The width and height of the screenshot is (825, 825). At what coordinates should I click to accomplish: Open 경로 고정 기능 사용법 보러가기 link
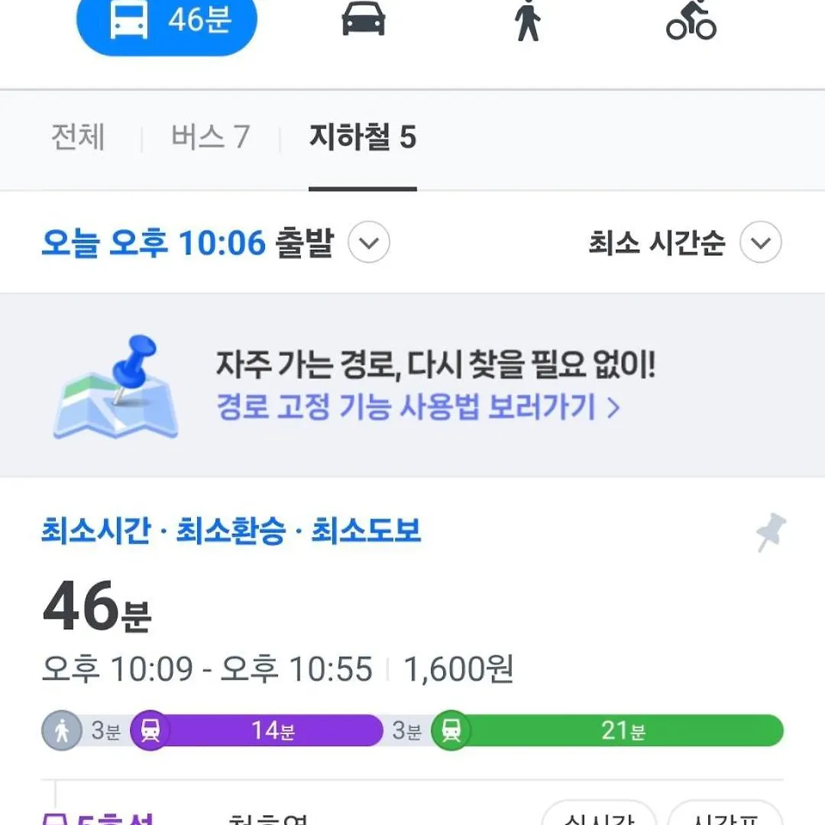click(x=418, y=408)
